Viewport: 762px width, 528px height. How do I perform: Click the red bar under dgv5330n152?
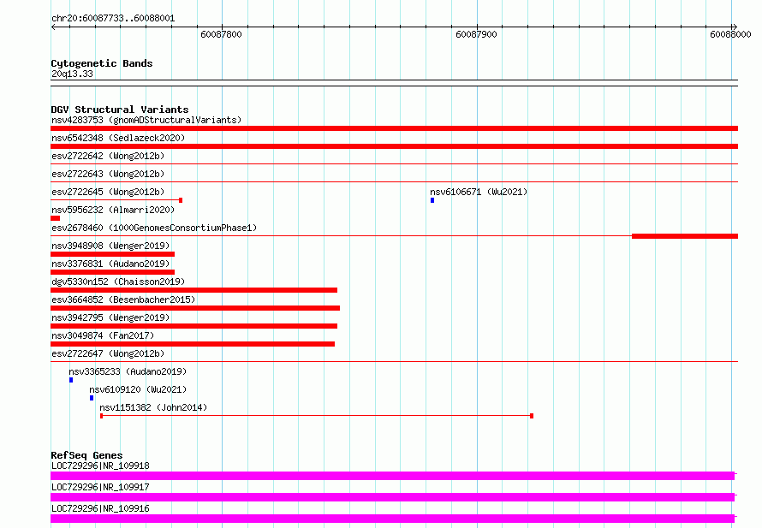193,290
